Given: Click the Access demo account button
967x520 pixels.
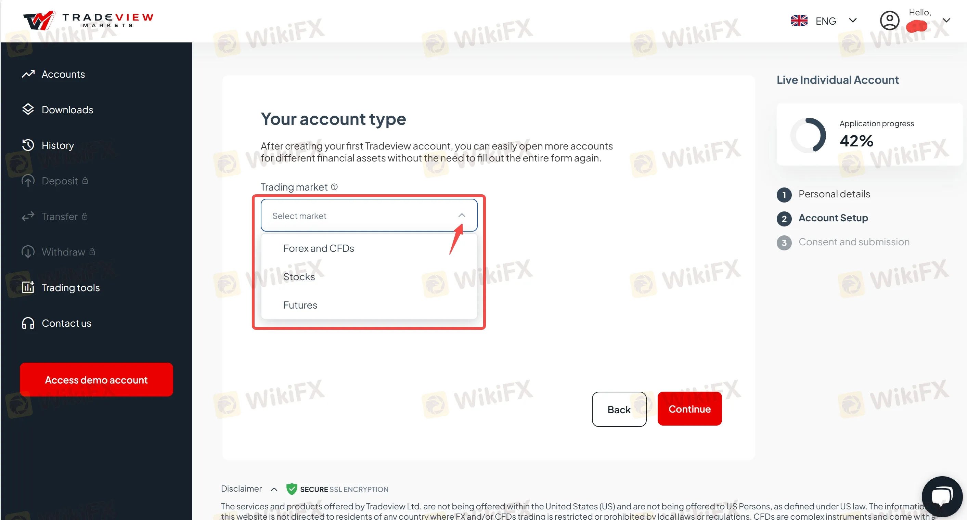Looking at the screenshot, I should [x=96, y=380].
